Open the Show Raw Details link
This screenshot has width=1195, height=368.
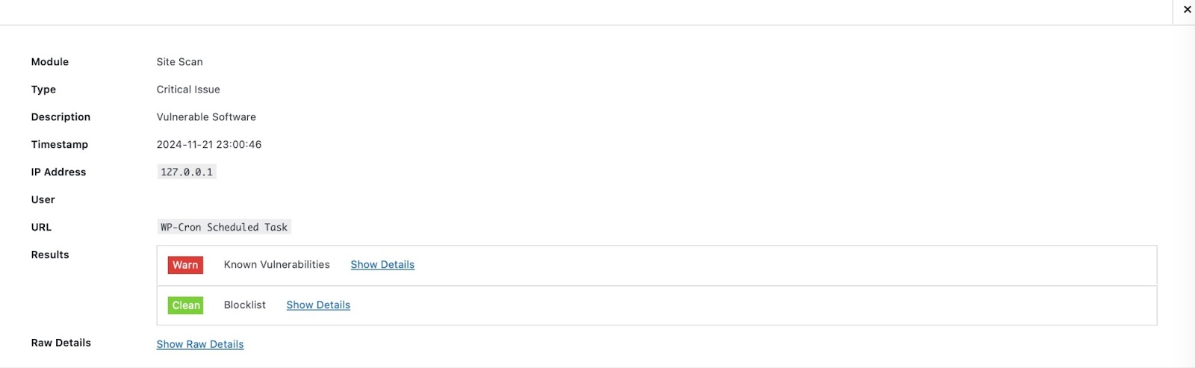tap(200, 344)
